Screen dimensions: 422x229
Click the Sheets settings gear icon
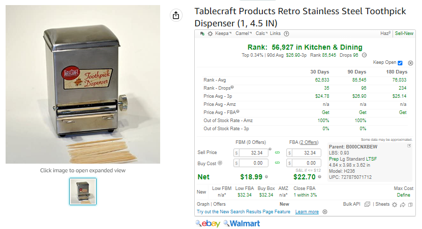[x=395, y=205]
